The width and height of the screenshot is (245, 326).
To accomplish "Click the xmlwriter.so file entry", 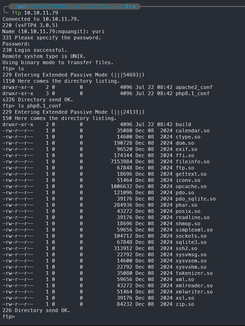I will 194,292.
